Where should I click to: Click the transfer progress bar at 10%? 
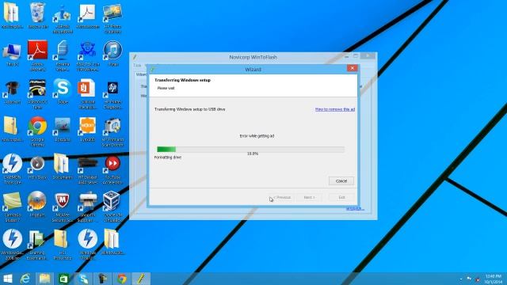pos(250,149)
